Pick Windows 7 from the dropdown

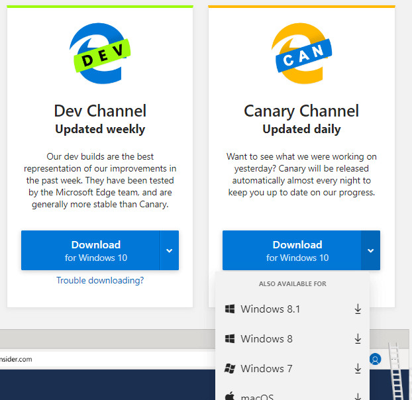pyautogui.click(x=293, y=369)
